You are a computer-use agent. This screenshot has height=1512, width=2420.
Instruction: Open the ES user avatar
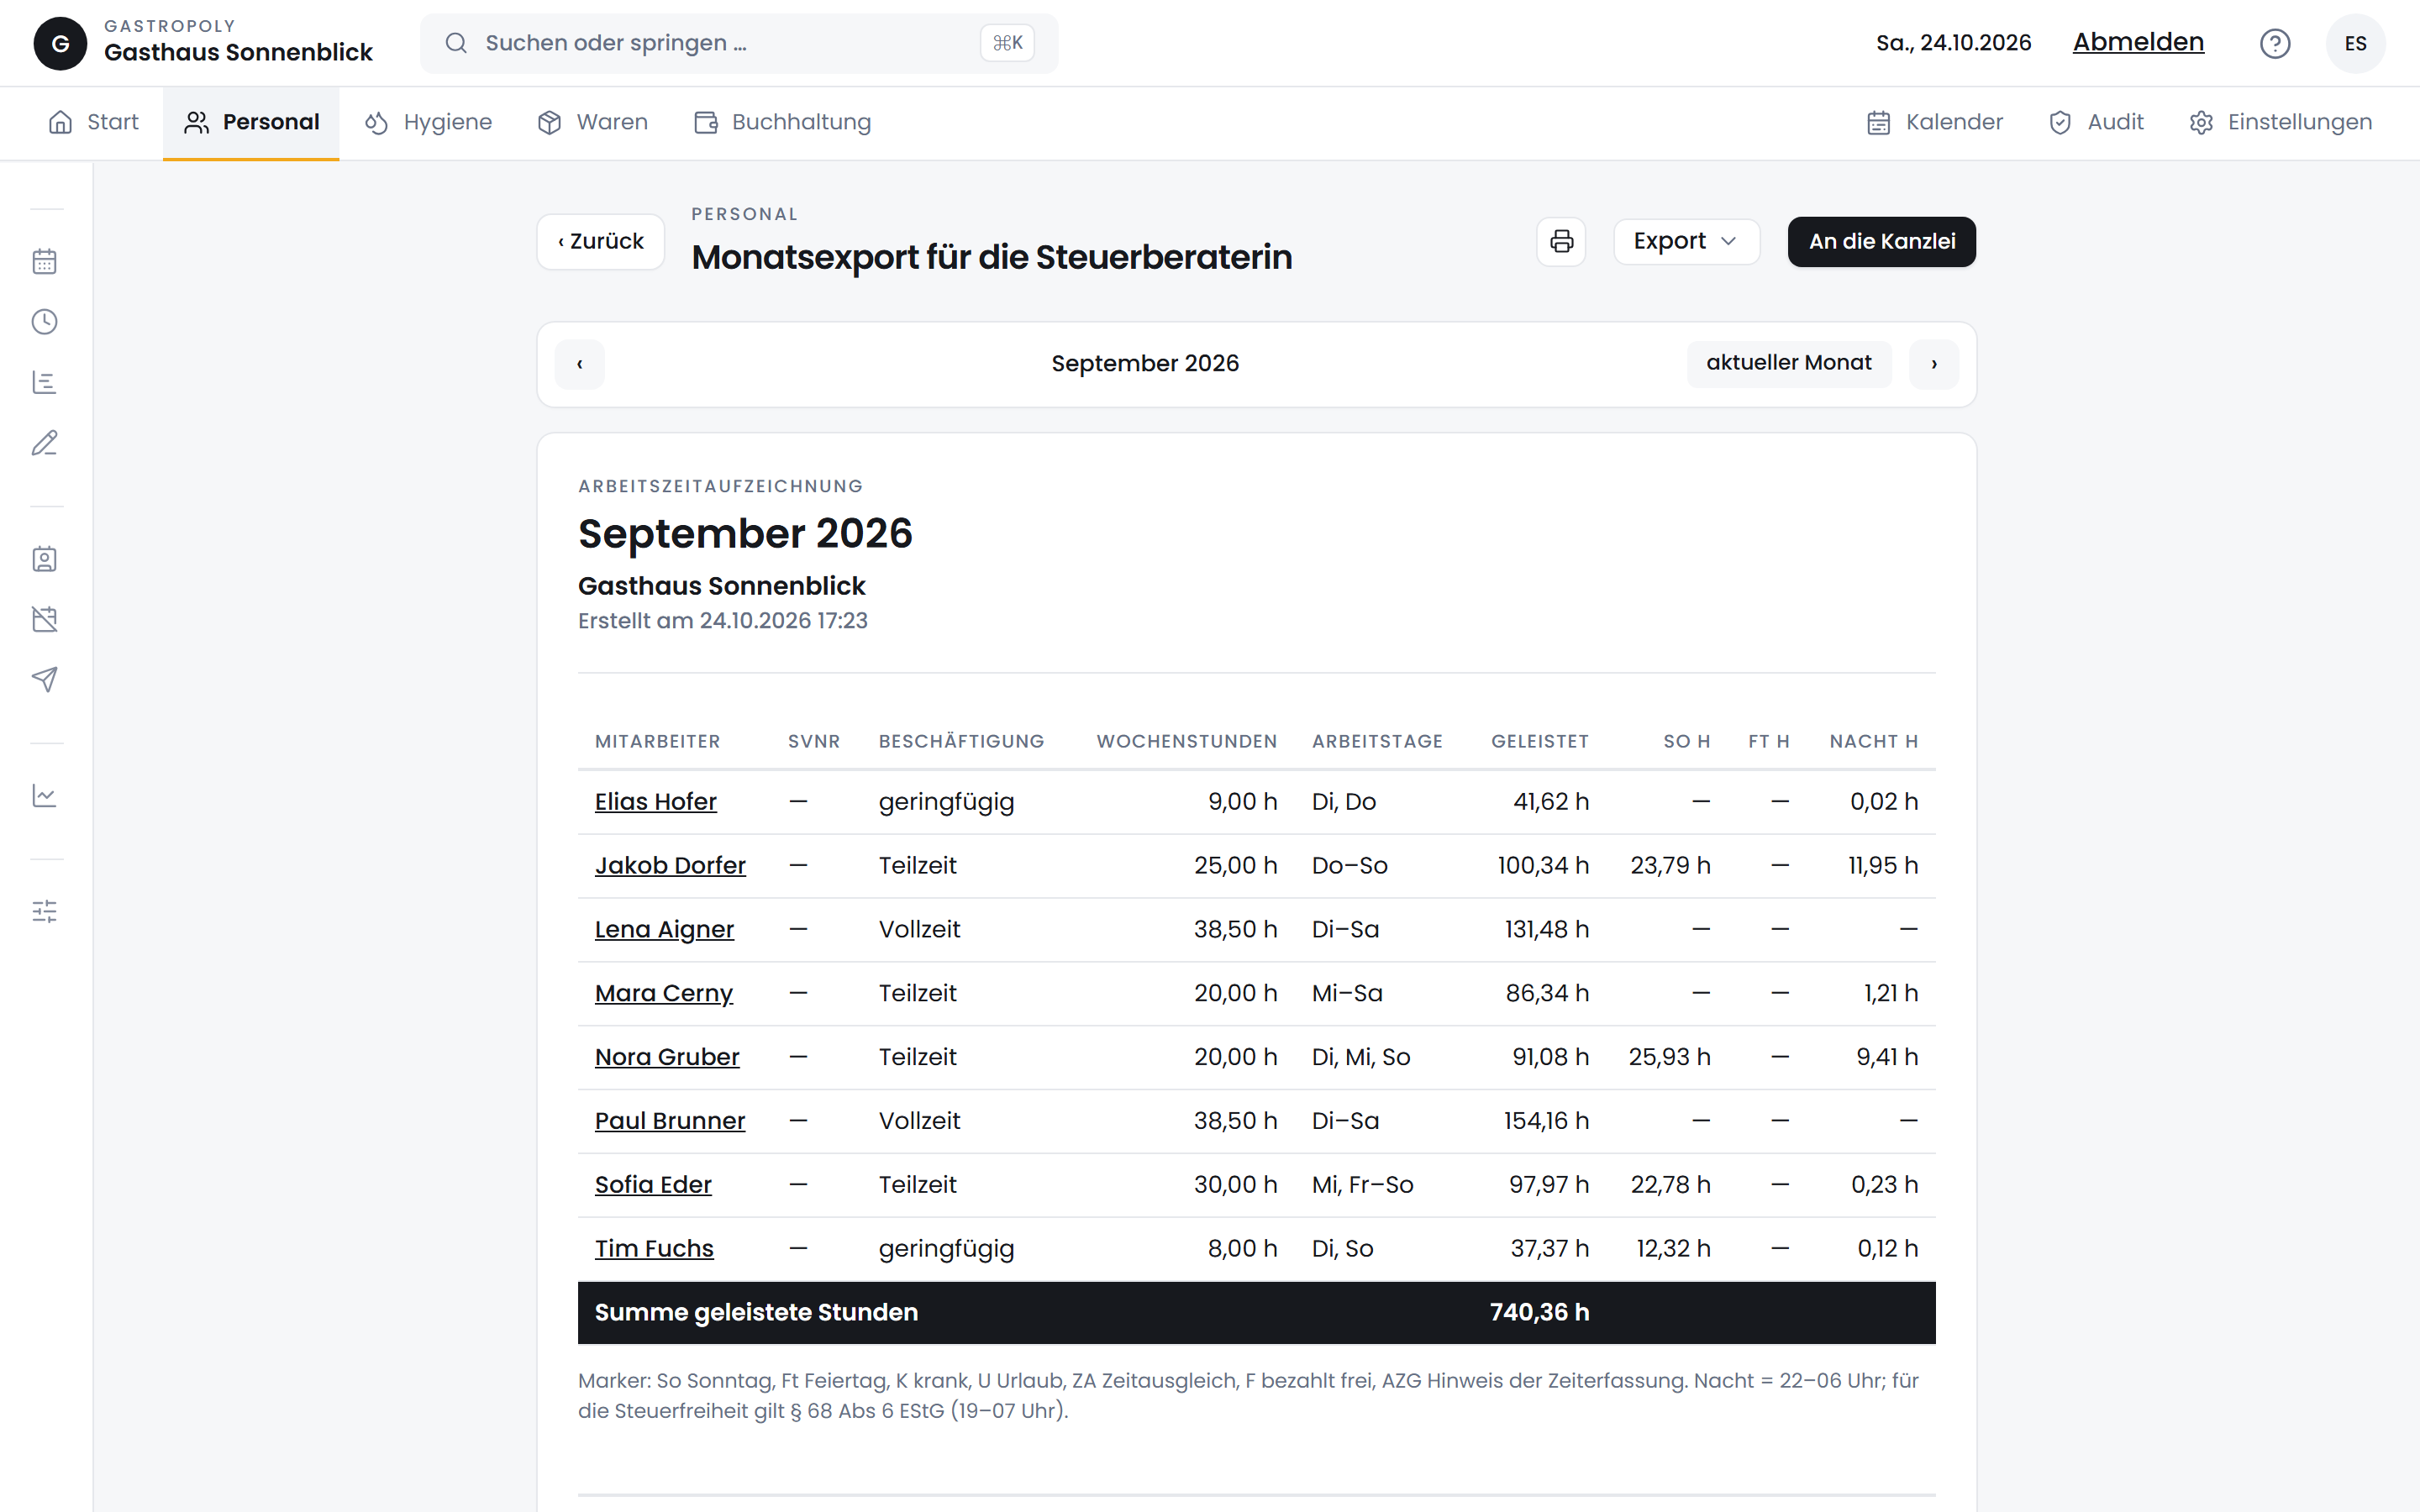coord(2355,43)
